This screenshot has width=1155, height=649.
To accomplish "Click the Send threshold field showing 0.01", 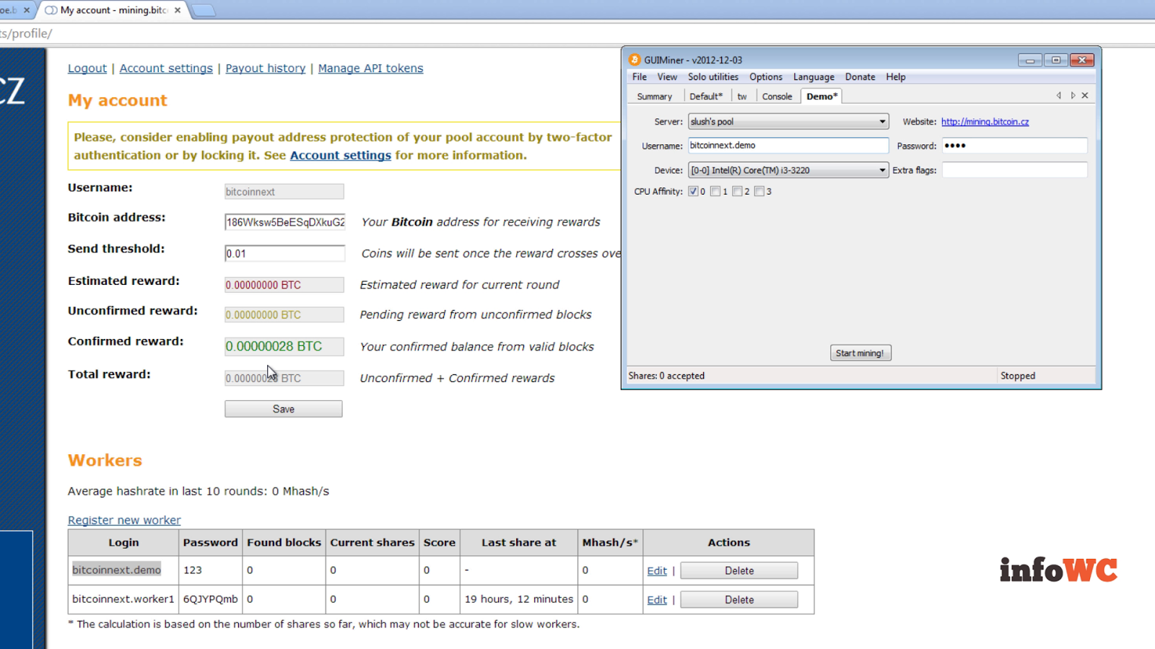I will pyautogui.click(x=284, y=253).
